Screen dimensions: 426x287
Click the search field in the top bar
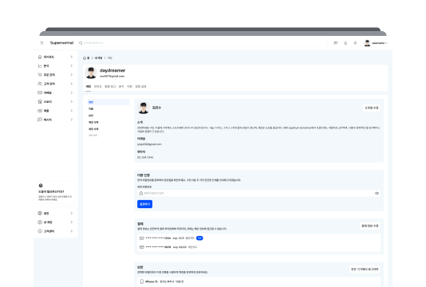pyautogui.click(x=203, y=43)
